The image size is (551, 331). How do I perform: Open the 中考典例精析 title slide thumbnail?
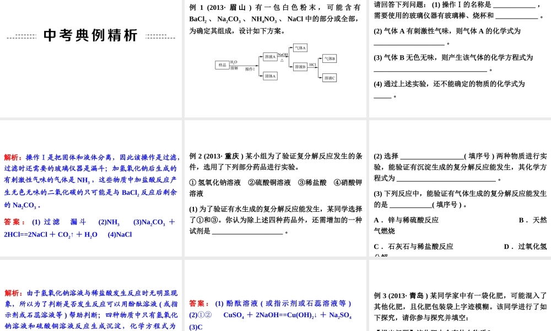click(91, 58)
